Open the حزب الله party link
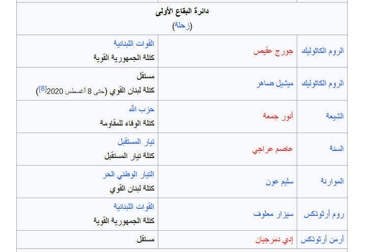This screenshot has height=252, width=370. [x=141, y=109]
